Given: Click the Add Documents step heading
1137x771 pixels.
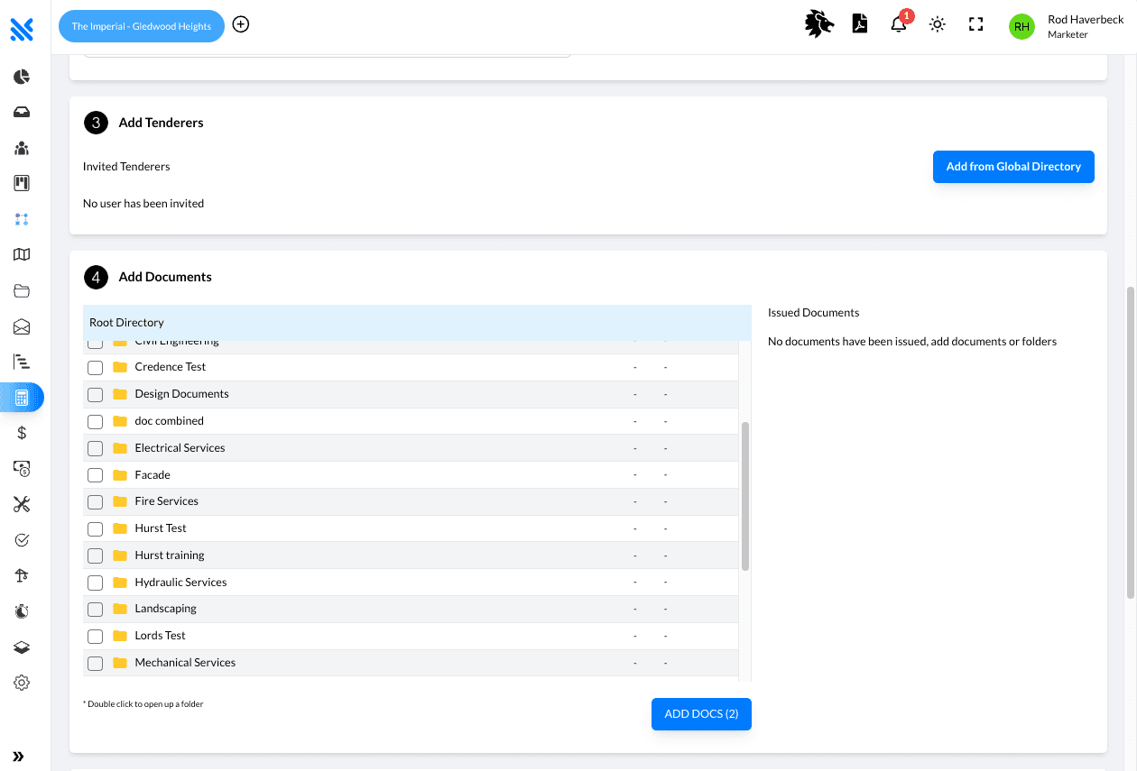Looking at the screenshot, I should [x=165, y=277].
